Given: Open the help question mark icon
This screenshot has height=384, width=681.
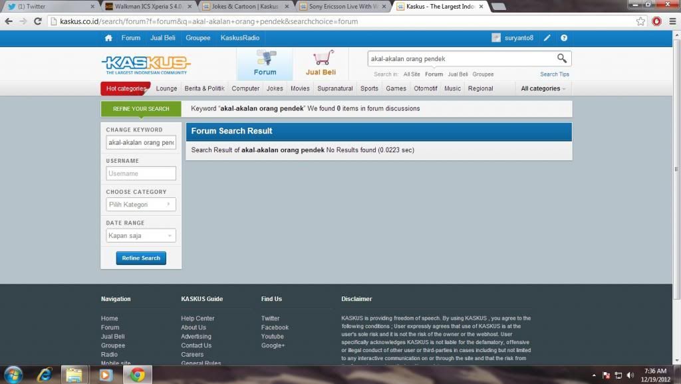Looking at the screenshot, I should click(x=564, y=38).
